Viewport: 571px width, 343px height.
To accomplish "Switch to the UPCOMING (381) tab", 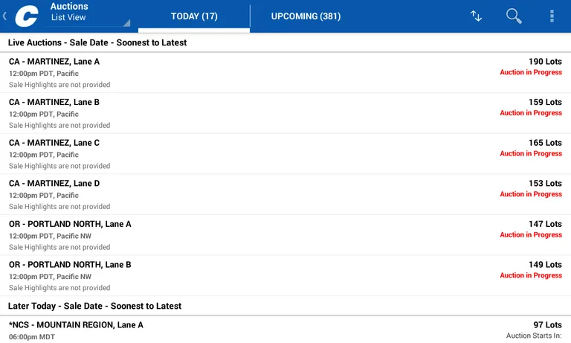I will click(306, 16).
